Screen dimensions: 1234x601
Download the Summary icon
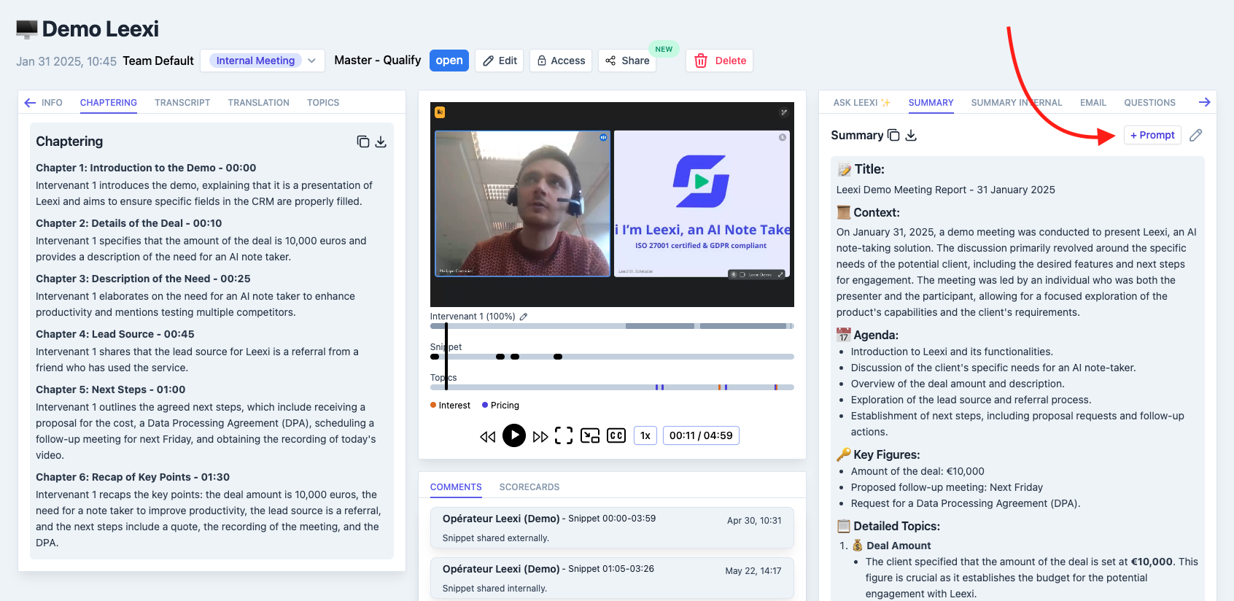point(911,135)
